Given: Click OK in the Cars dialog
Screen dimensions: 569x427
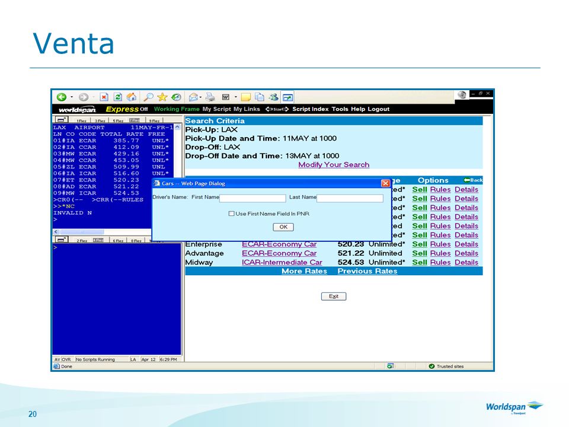Looking at the screenshot, I should point(283,227).
